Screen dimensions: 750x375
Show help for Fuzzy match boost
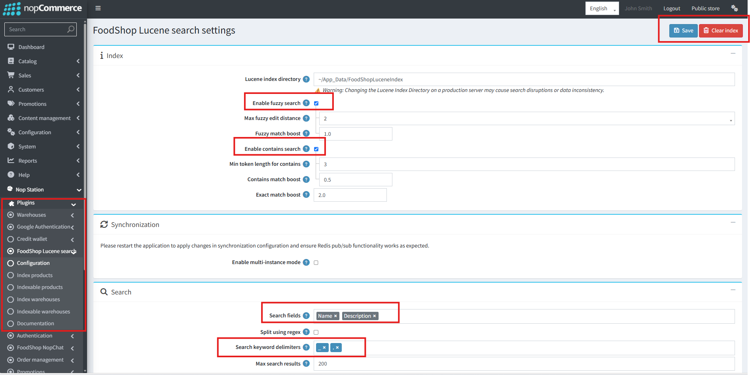point(306,133)
